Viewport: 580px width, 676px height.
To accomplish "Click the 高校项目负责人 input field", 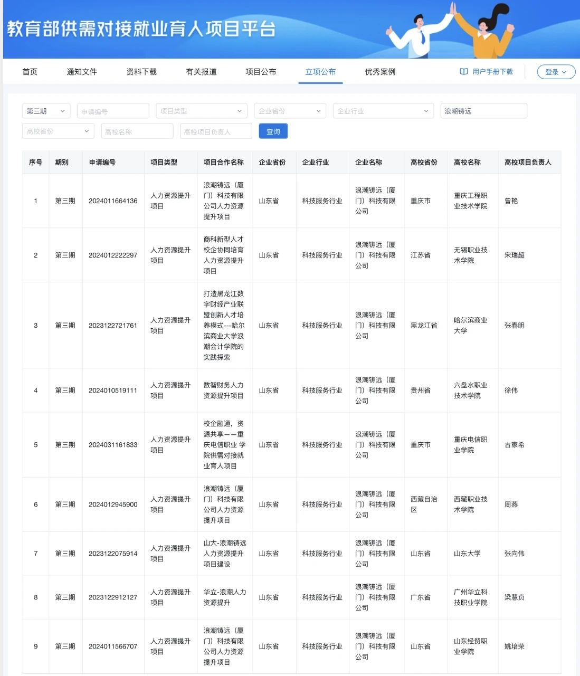I will (215, 131).
